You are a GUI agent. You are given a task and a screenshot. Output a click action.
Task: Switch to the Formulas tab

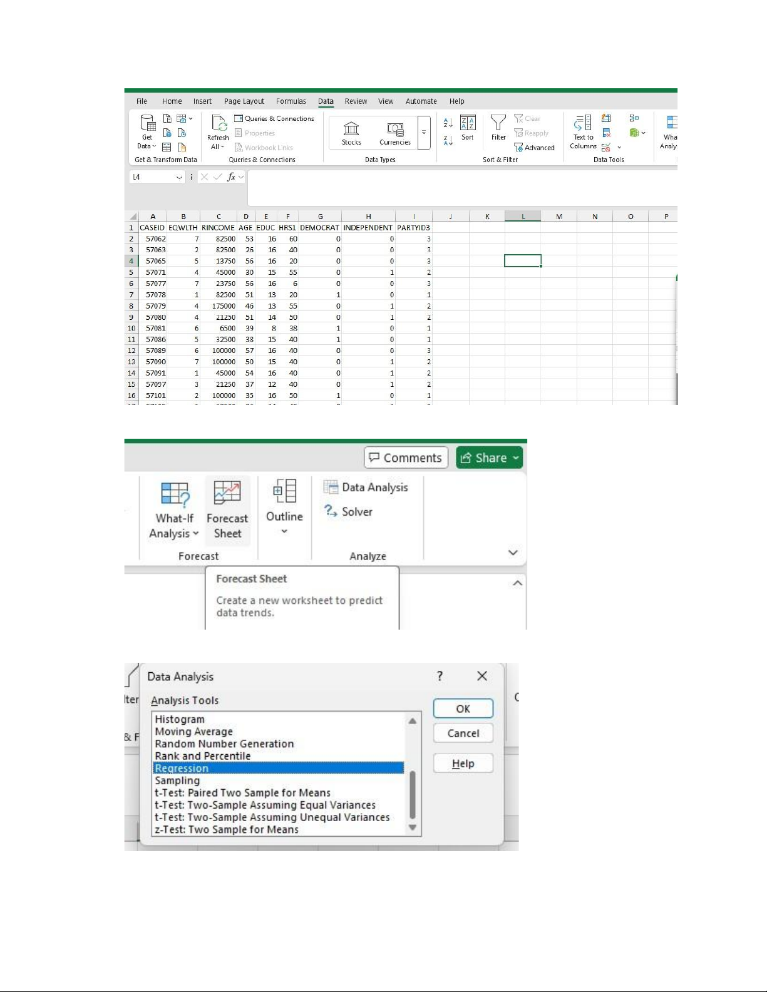291,101
